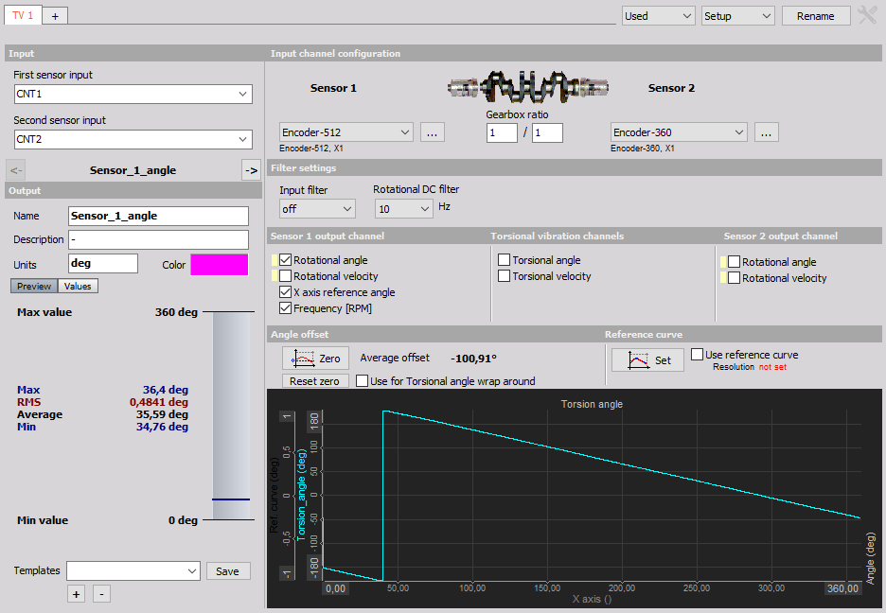Viewport: 886px width, 613px height.
Task: Click the crankshaft image
Action: 528,87
